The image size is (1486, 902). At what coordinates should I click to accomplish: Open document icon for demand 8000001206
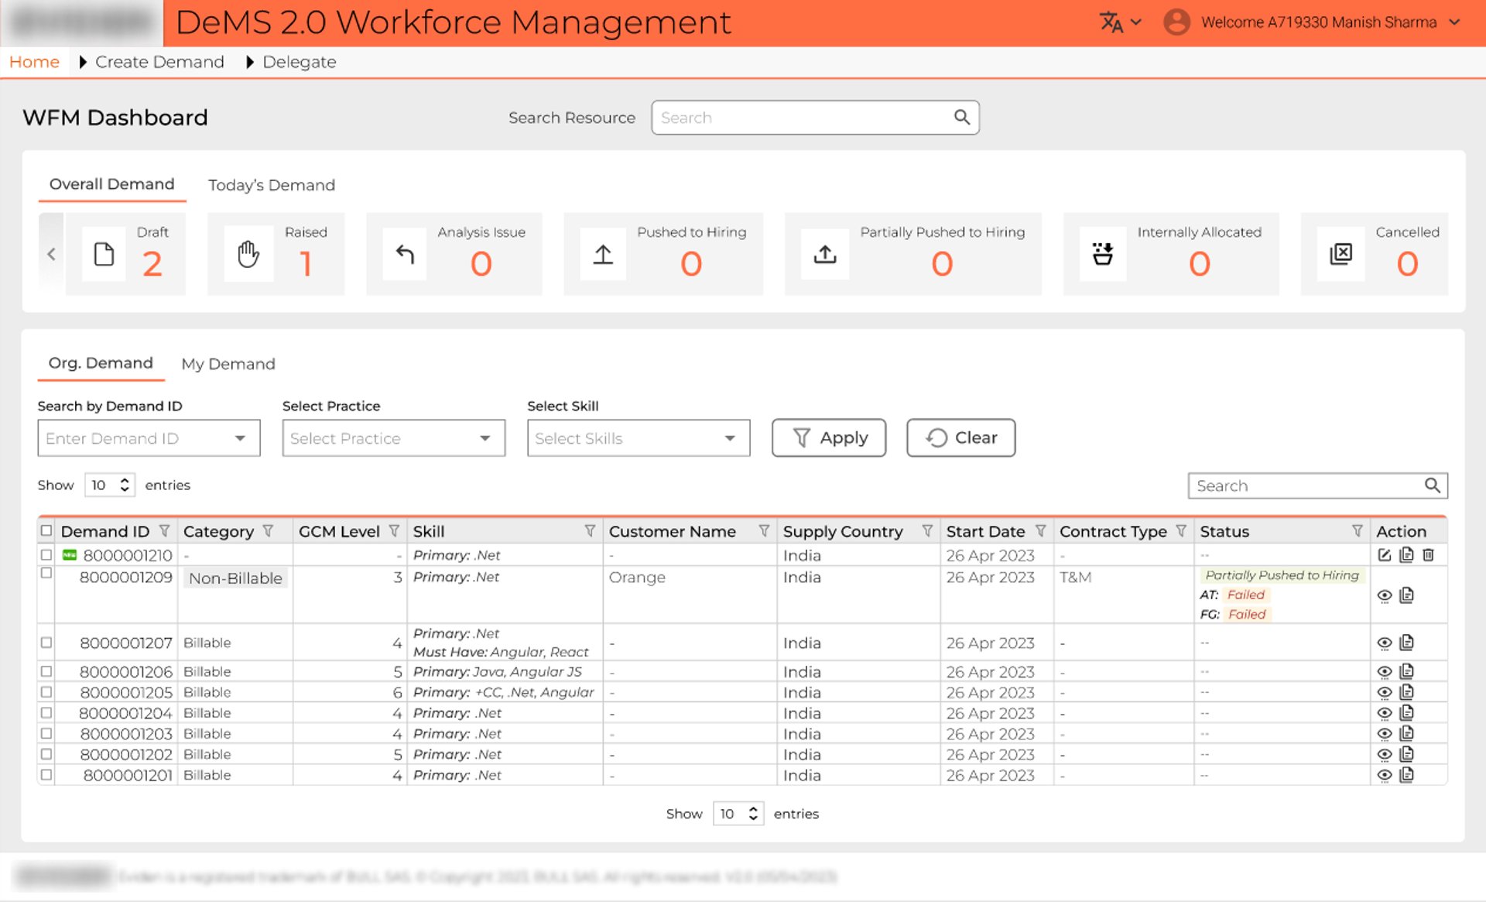click(x=1407, y=671)
